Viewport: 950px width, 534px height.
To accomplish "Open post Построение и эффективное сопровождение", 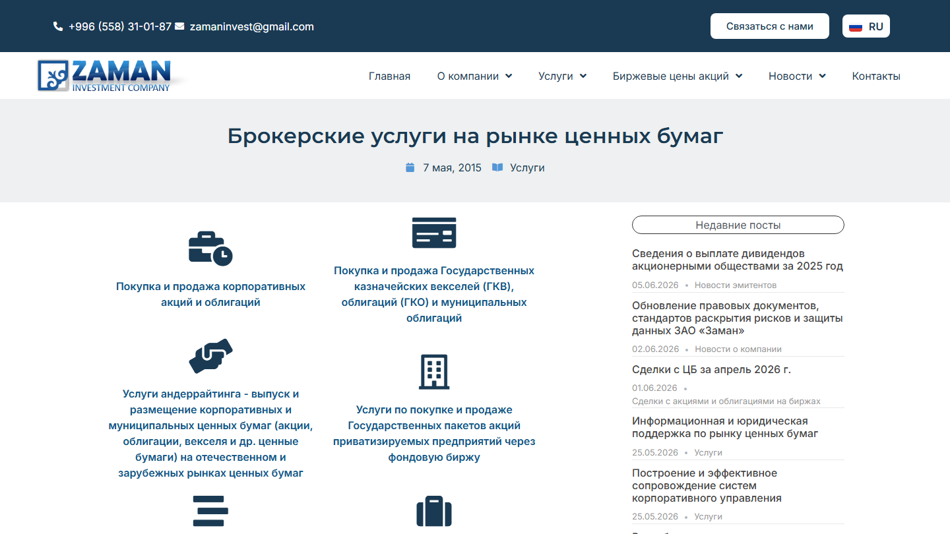I will (707, 485).
